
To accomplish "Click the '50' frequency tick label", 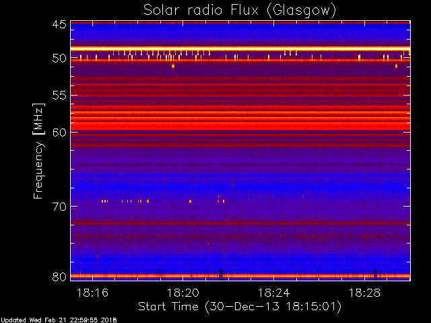I will (x=59, y=59).
